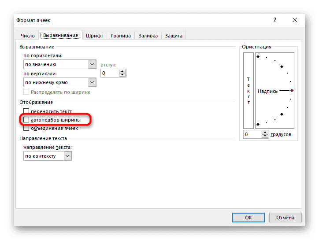This screenshot has width=319, height=240.
Task: Click the Отмена button
Action: 286,217
